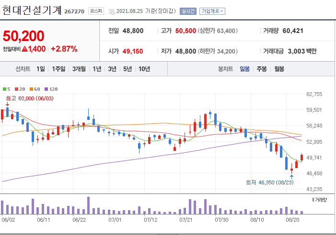Click the green 5-day moving average swatch
This screenshot has height=235, width=336.
pos(4,89)
